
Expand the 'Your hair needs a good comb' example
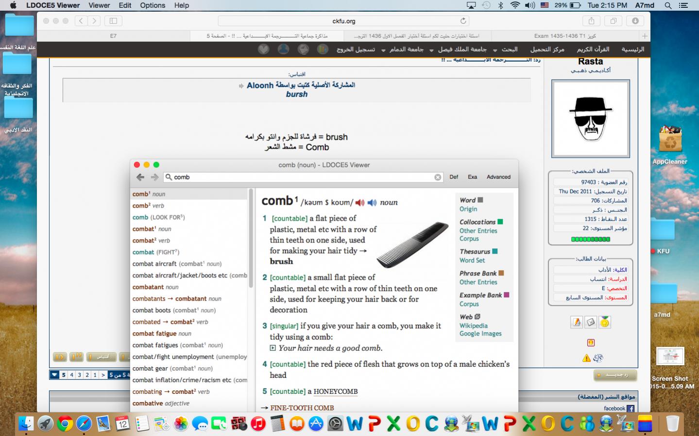click(x=273, y=348)
